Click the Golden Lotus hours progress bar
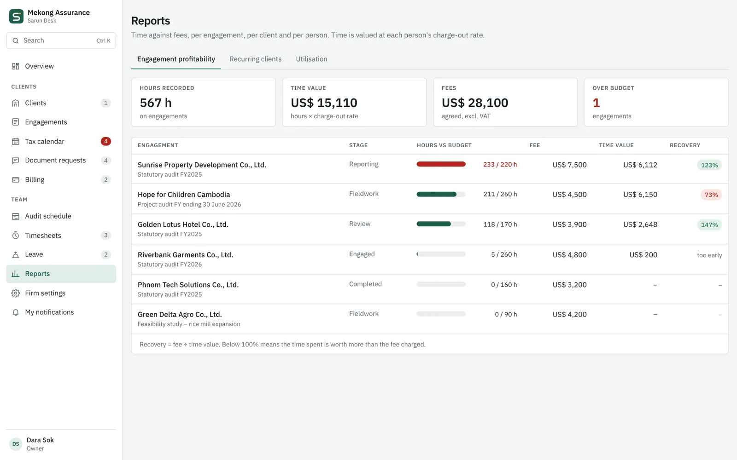The image size is (737, 460). [x=441, y=224]
